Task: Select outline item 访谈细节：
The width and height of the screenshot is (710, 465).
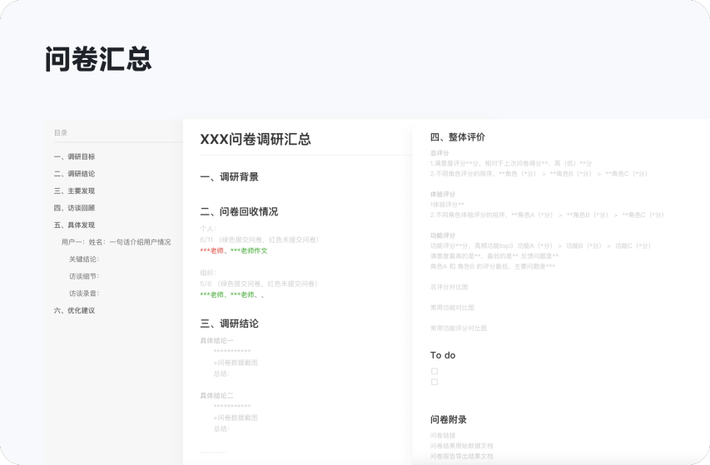Action: click(84, 276)
